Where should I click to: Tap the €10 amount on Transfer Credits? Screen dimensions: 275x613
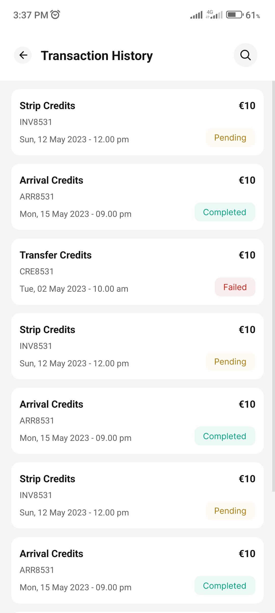coord(247,255)
